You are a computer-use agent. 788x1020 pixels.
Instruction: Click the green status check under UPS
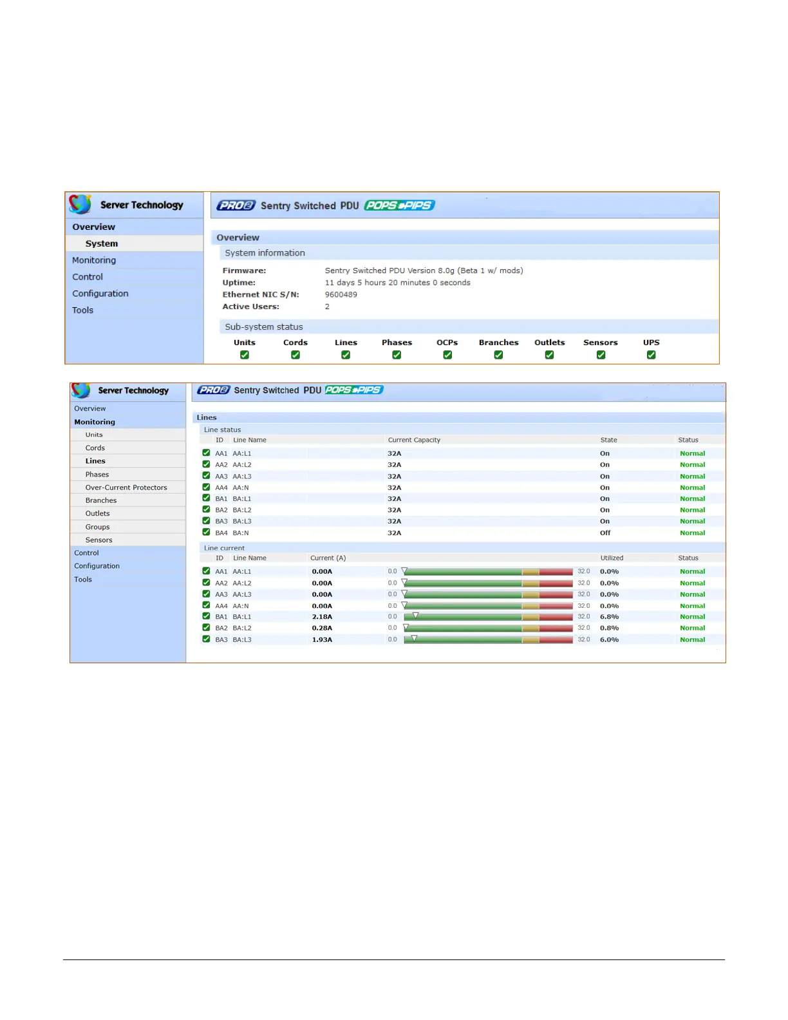[x=651, y=355]
